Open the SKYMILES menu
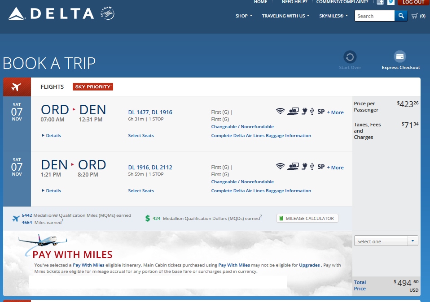Image resolution: width=430 pixels, height=302 pixels. [333, 16]
